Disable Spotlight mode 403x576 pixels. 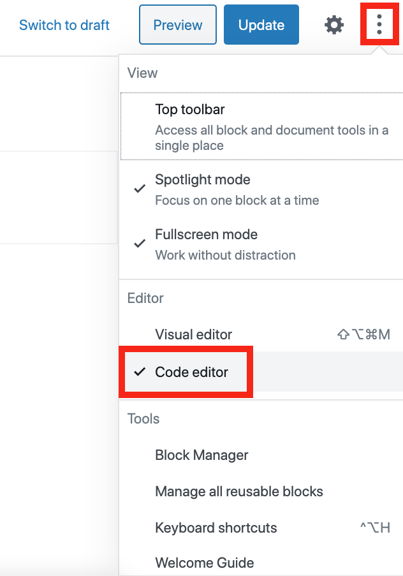(x=261, y=189)
